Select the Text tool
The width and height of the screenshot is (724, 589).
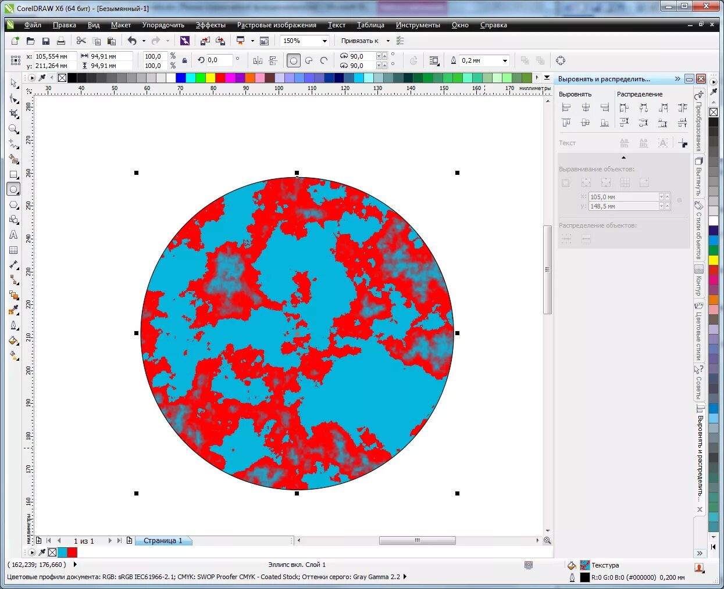(x=14, y=235)
